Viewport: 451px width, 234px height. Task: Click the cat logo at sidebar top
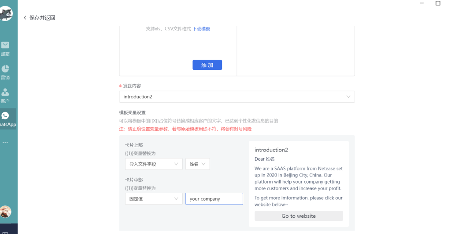(x=5, y=14)
